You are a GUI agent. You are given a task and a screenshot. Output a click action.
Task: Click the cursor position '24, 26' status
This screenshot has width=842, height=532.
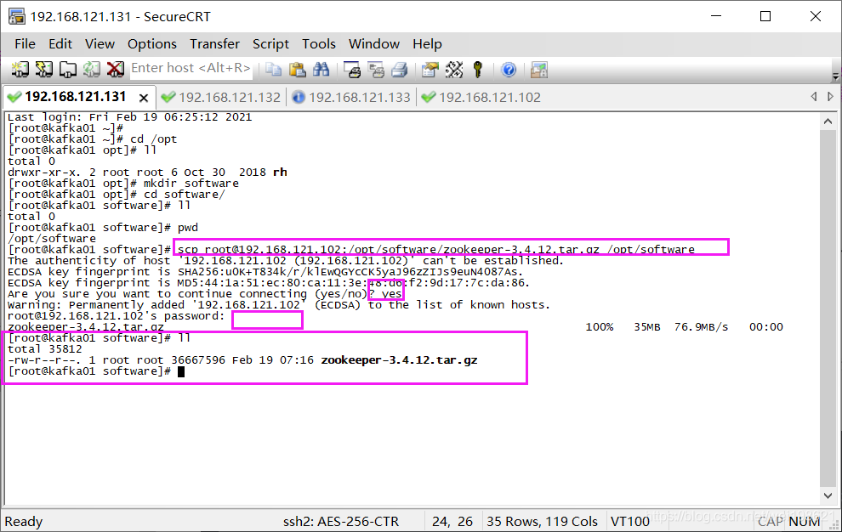pos(452,521)
